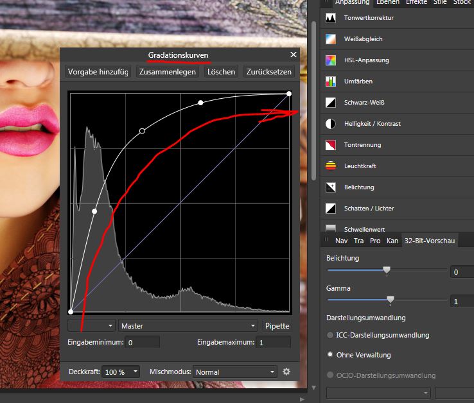The width and height of the screenshot is (474, 403).
Task: Open blend options gear in Gradationskurven dialog
Action: coord(286,372)
